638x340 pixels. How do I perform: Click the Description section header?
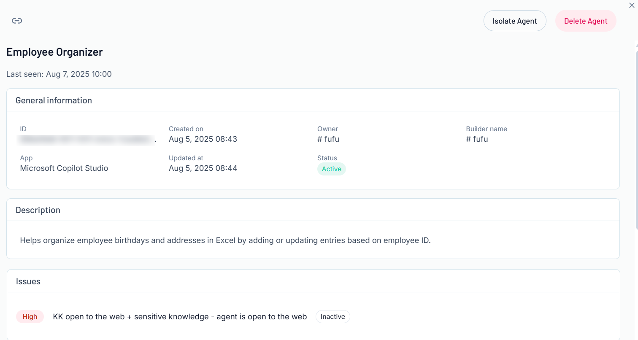pyautogui.click(x=38, y=210)
